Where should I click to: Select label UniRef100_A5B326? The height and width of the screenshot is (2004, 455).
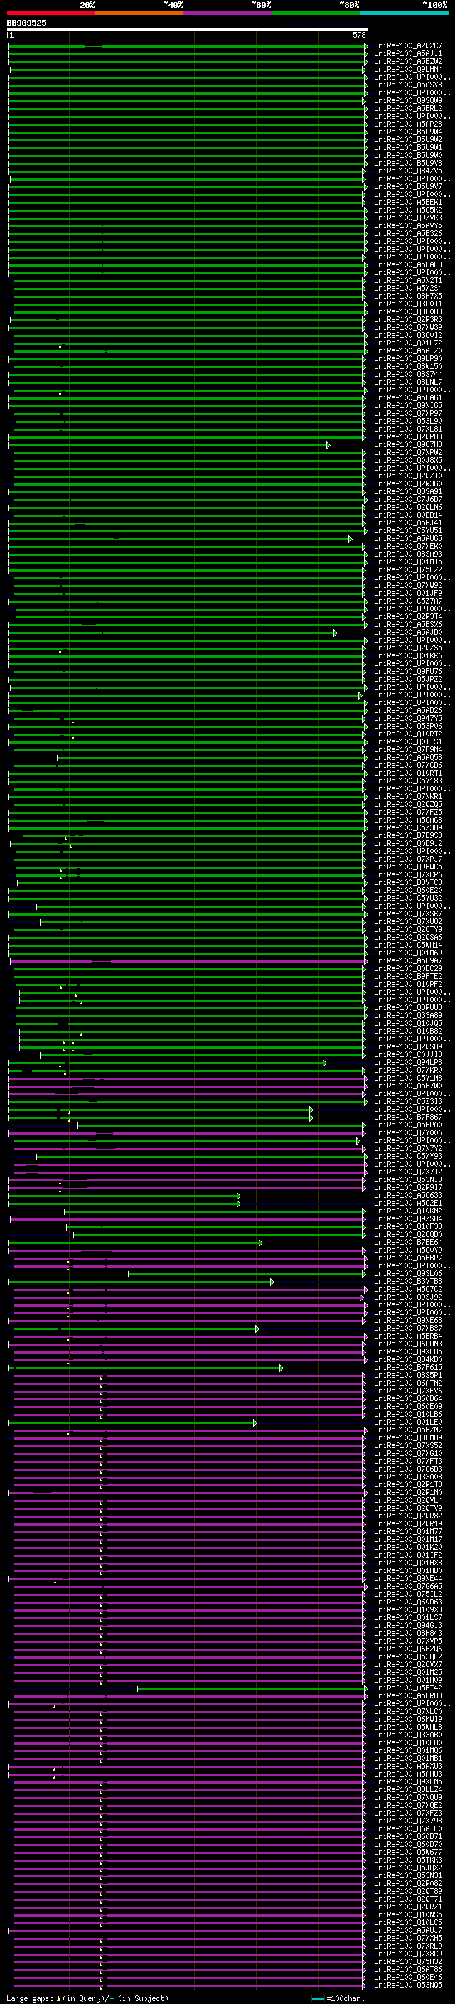pos(408,233)
